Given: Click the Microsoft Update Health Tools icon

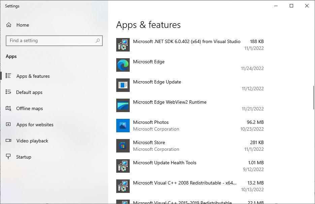Looking at the screenshot, I should (x=123, y=166).
